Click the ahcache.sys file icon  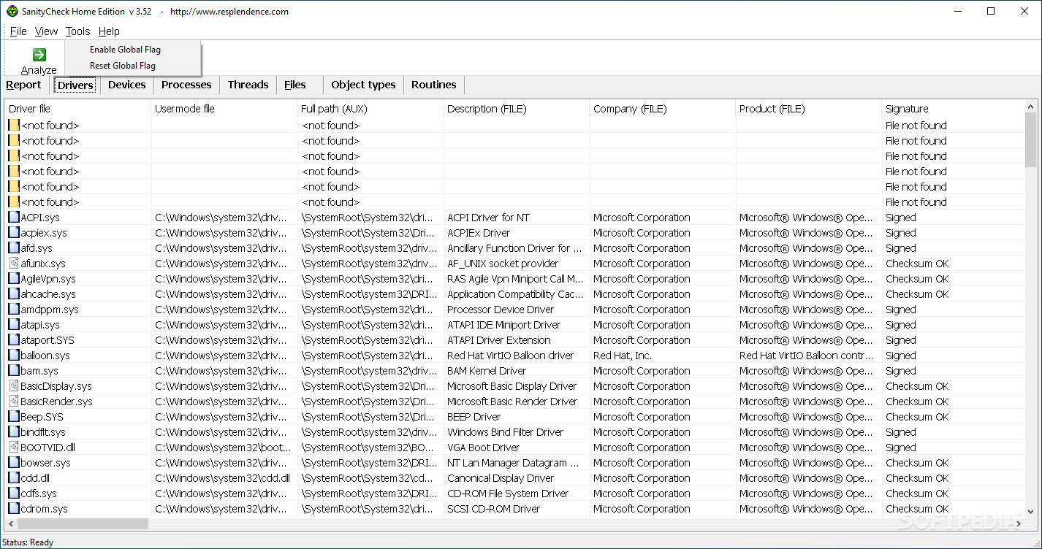14,294
